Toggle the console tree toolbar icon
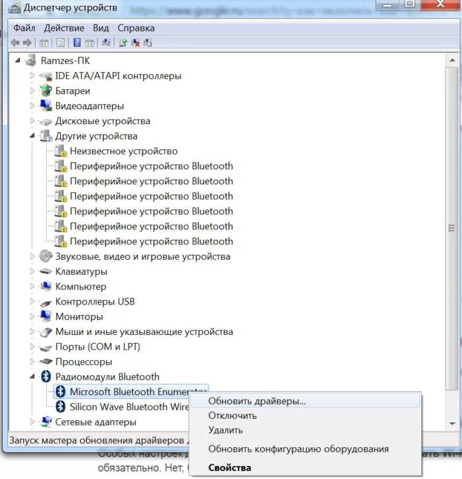The width and height of the screenshot is (462, 479). (x=44, y=43)
